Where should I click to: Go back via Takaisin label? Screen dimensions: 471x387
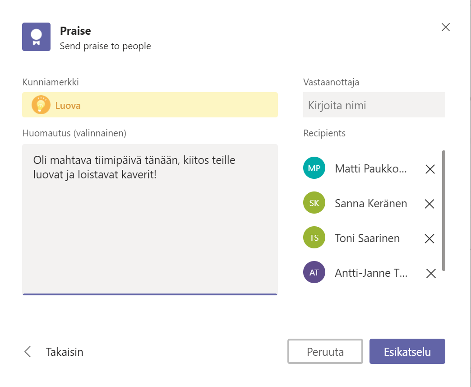pyautogui.click(x=65, y=352)
